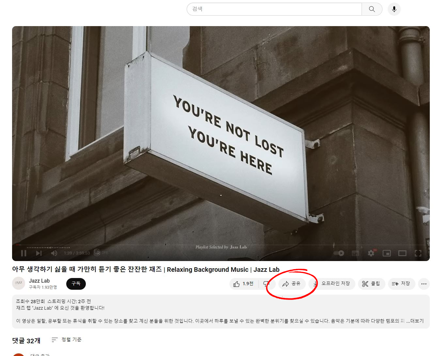Viewport: 436px width, 356px height.
Task: Click the 댓글 32개 comments heading
Action: 26,341
